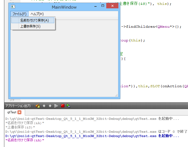Click the blue qtTest.exe を起動中 output line

coord(92,136)
